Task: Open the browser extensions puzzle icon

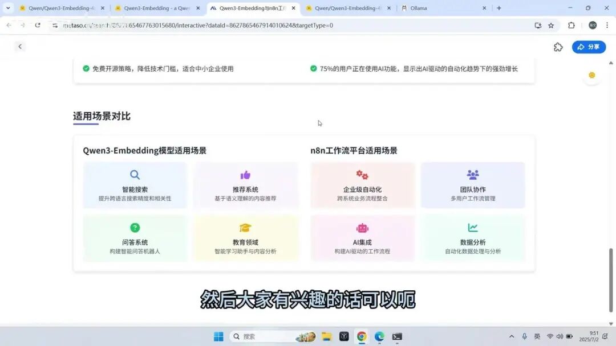Action: (571, 26)
